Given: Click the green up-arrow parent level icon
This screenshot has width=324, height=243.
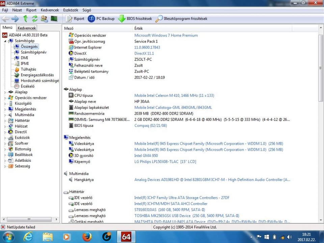Looking at the screenshot, I should click(x=25, y=19).
